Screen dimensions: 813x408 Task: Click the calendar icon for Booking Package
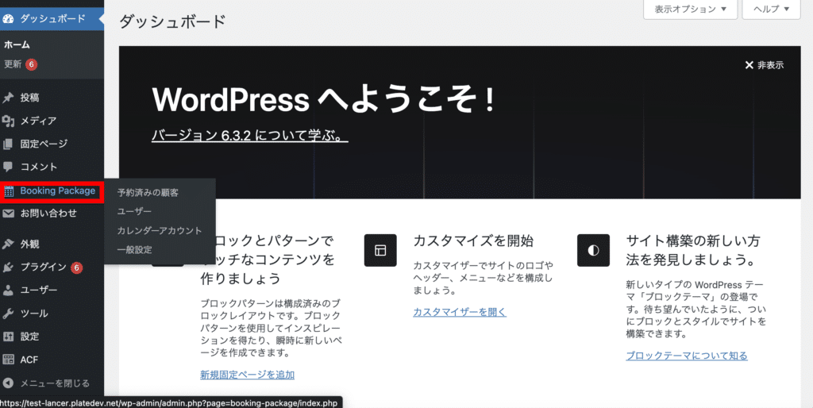9,191
